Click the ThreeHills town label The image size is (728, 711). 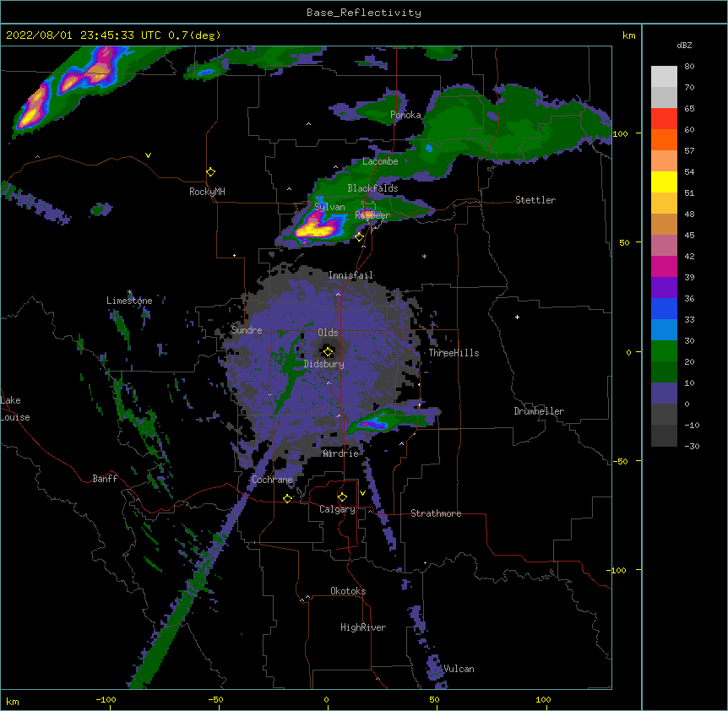454,353
